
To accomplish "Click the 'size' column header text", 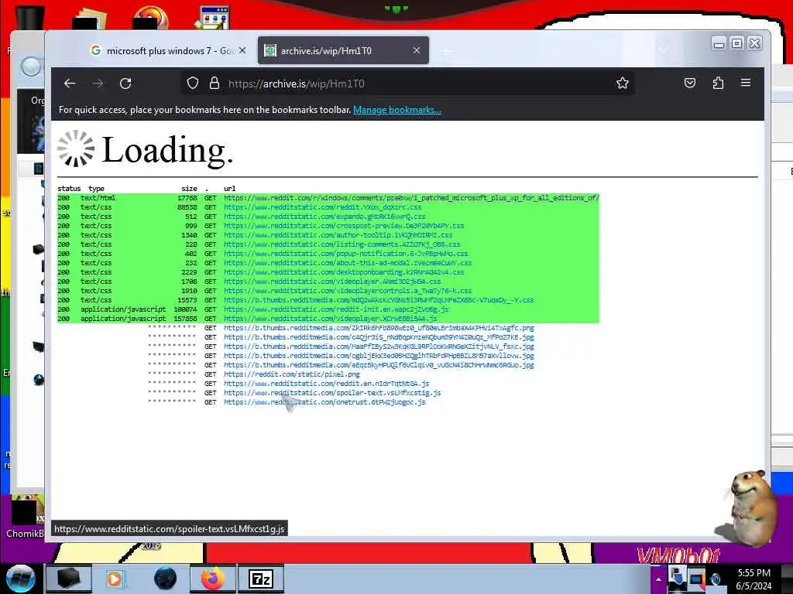I will coord(190,189).
